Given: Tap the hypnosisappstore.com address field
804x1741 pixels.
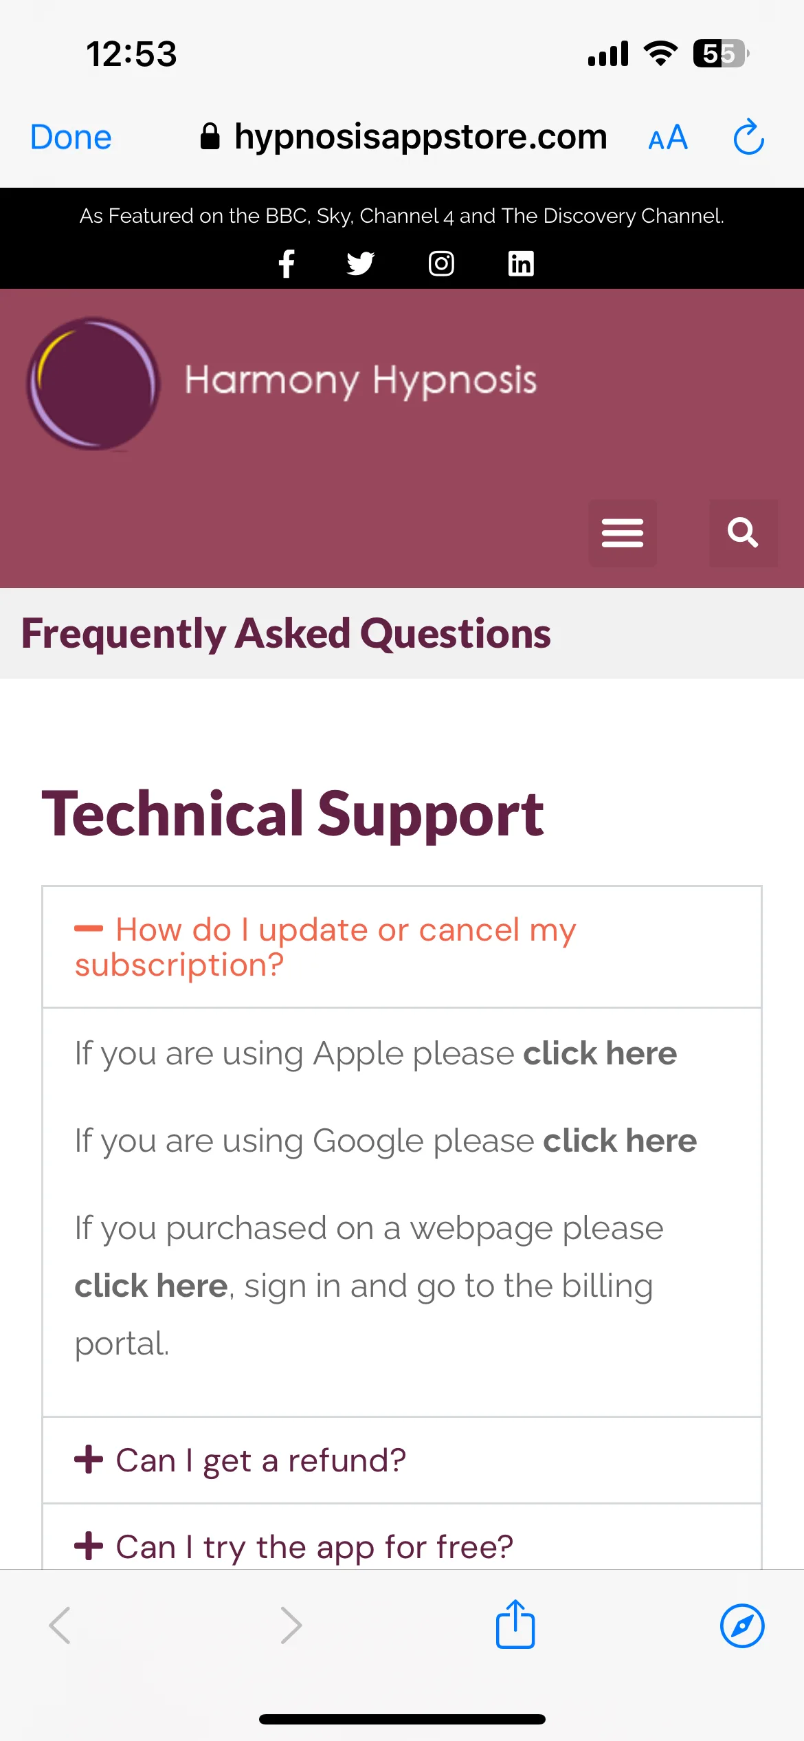Looking at the screenshot, I should (404, 137).
